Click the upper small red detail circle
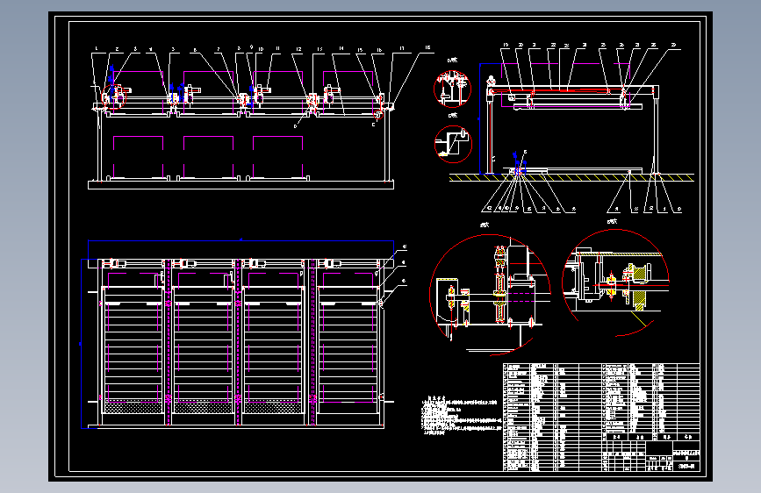The width and height of the screenshot is (761, 493). (452, 89)
